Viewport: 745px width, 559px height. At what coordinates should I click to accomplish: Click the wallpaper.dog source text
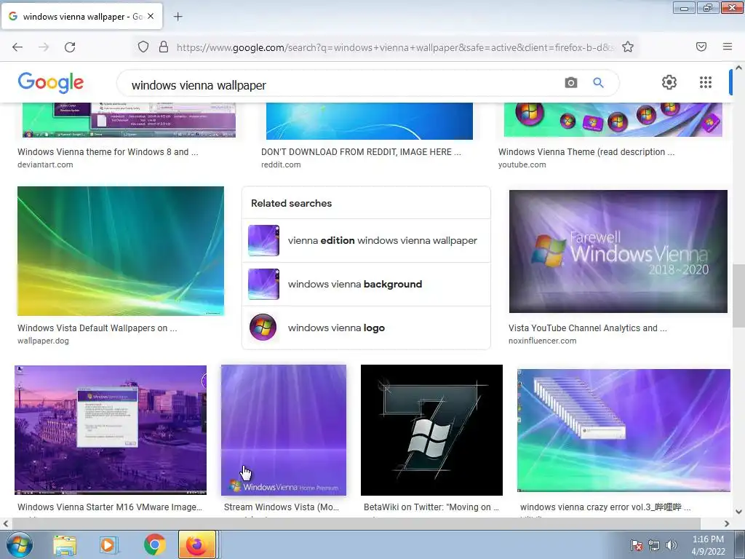[x=43, y=341]
